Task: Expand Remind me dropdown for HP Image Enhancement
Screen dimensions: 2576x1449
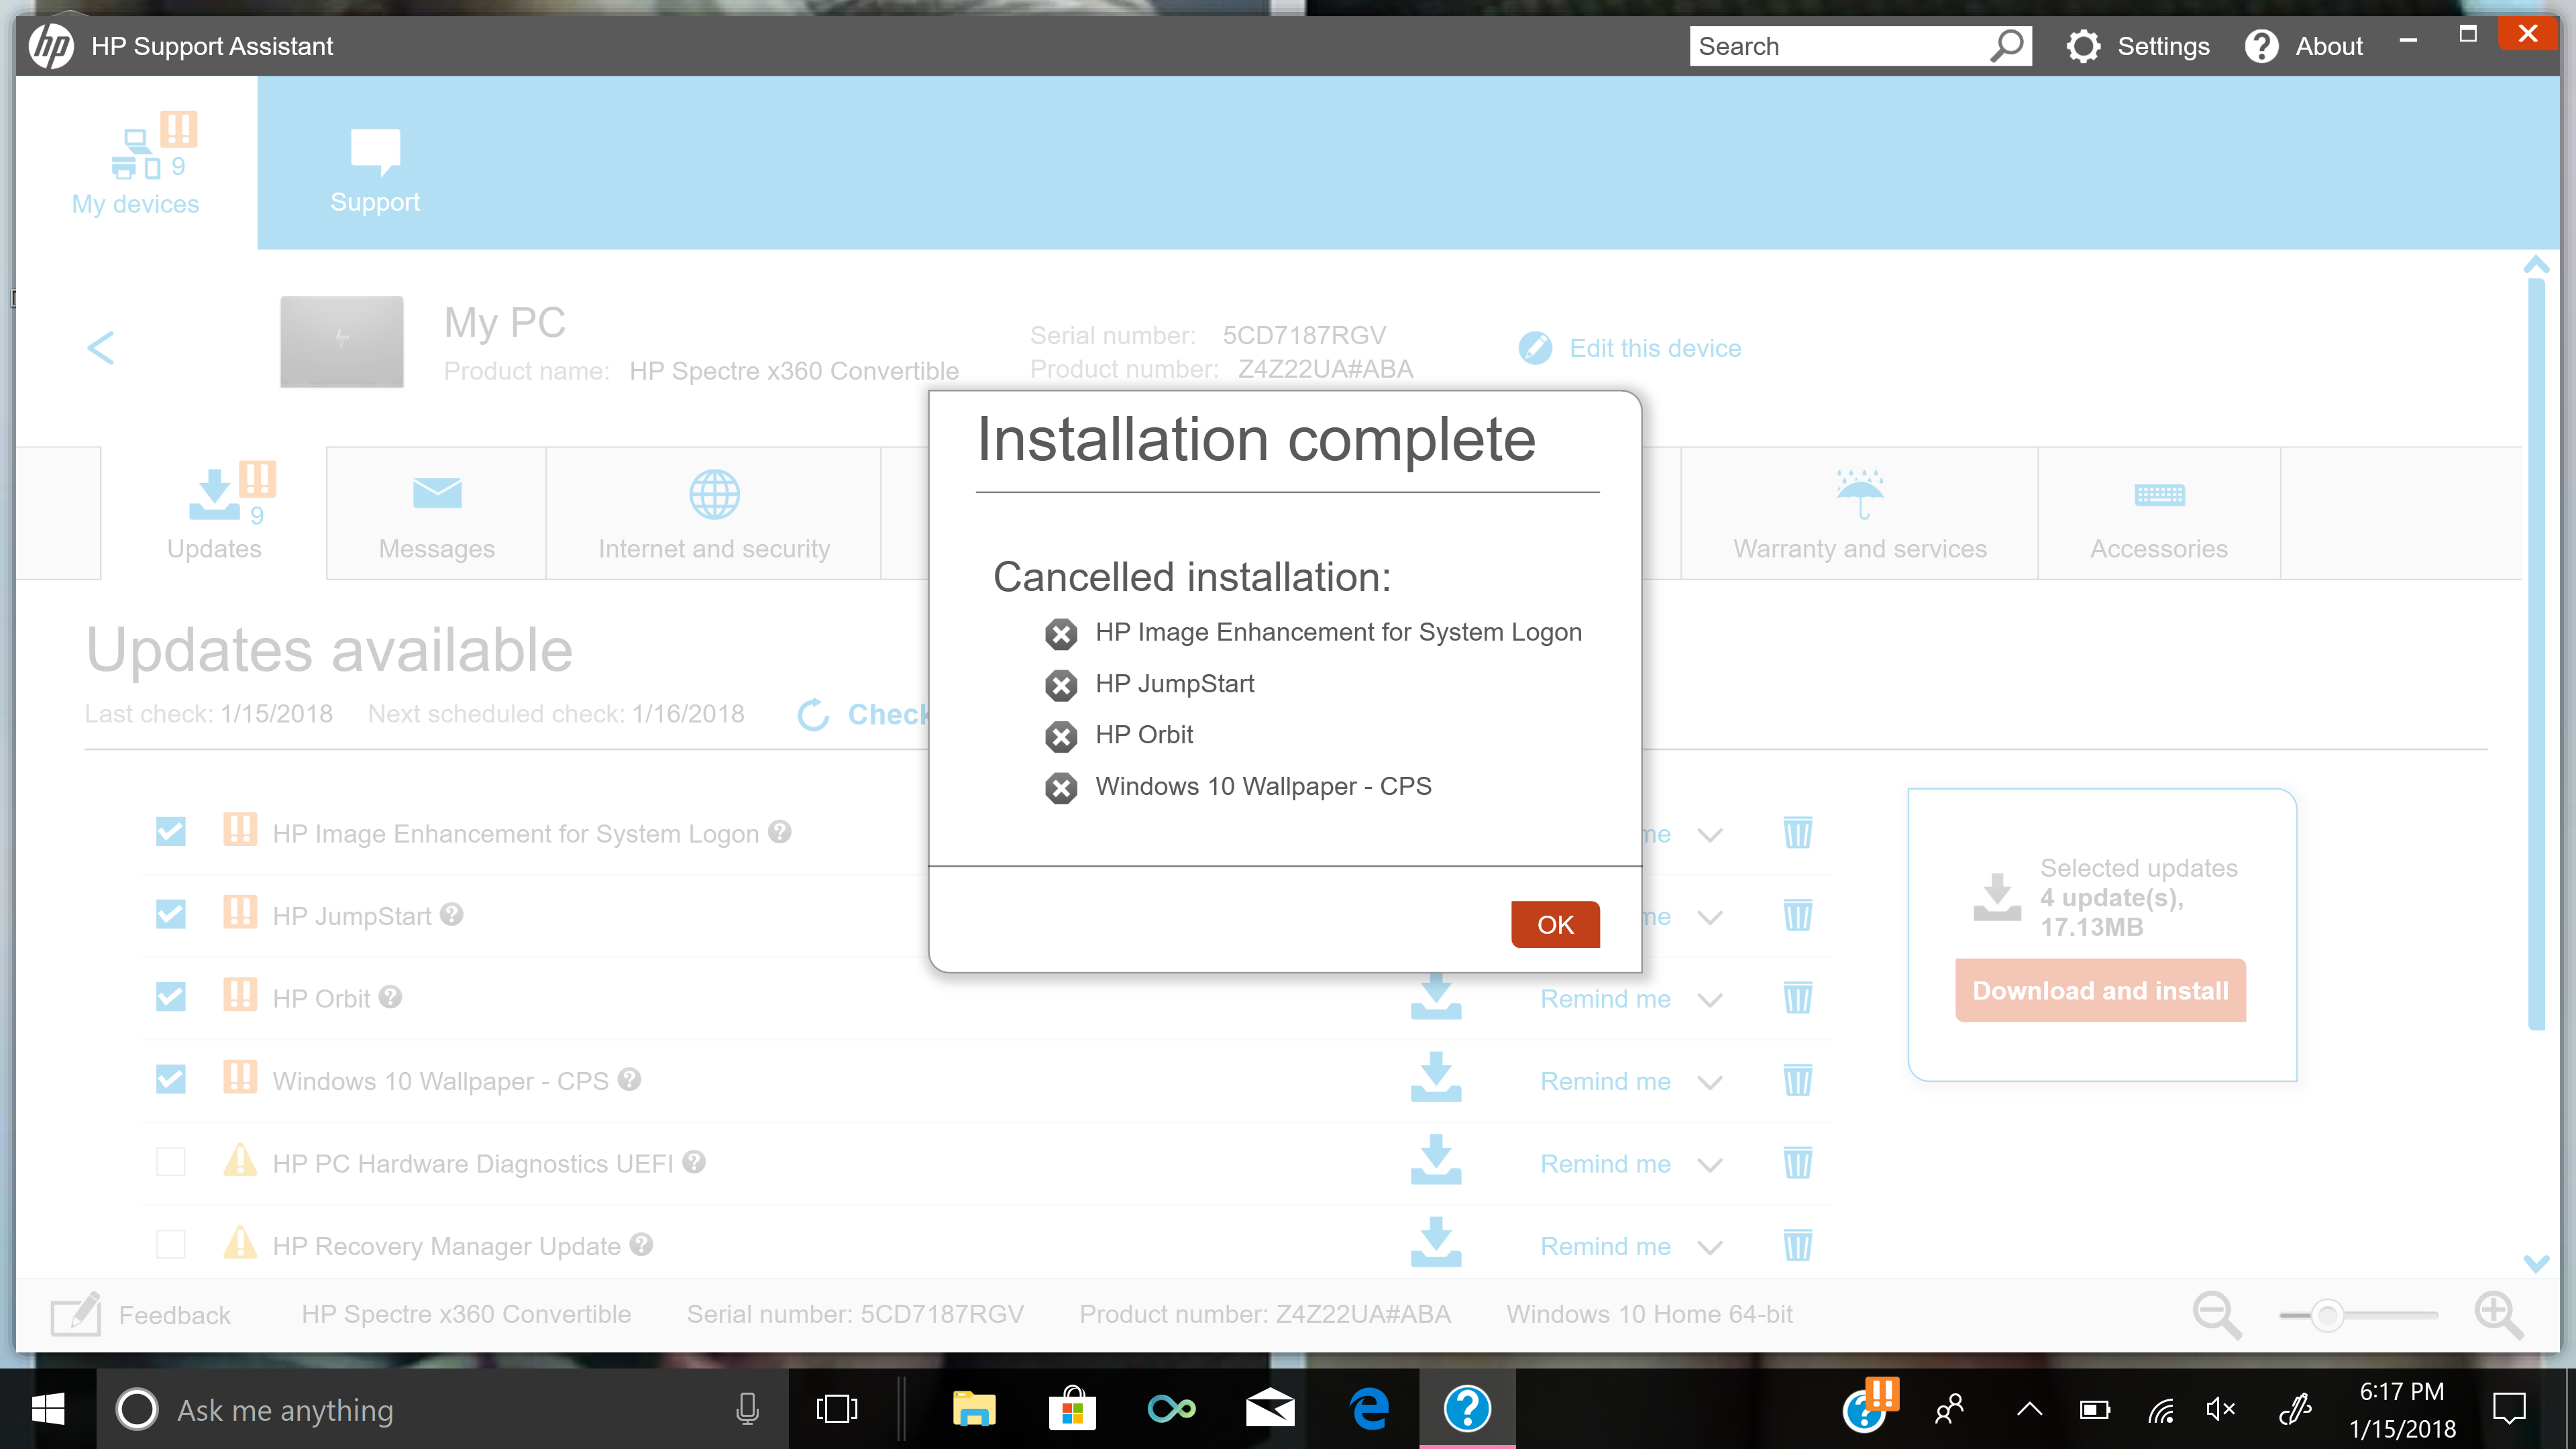Action: pyautogui.click(x=1710, y=835)
